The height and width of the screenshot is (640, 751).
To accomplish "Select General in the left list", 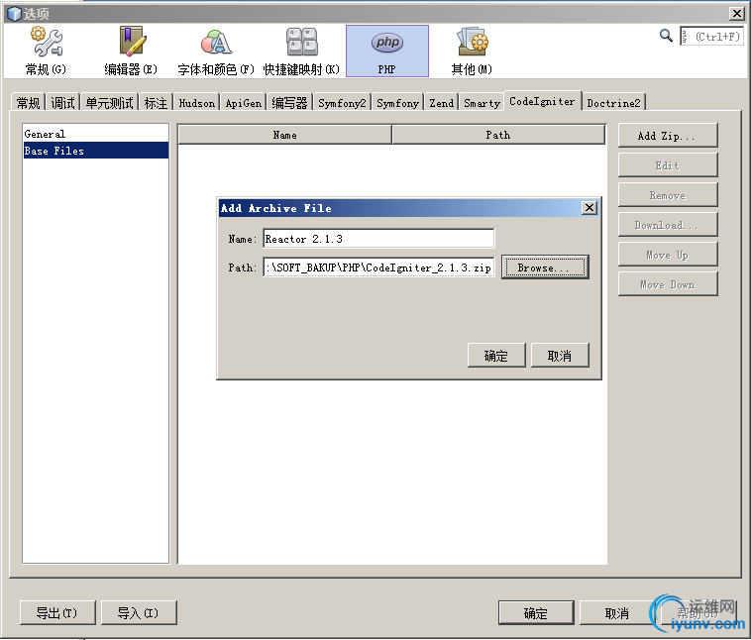I will tap(96, 134).
